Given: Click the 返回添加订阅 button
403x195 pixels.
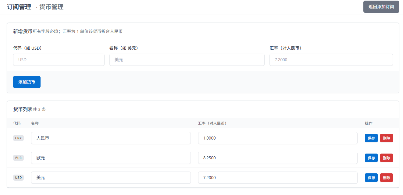Looking at the screenshot, I should pos(381,7).
